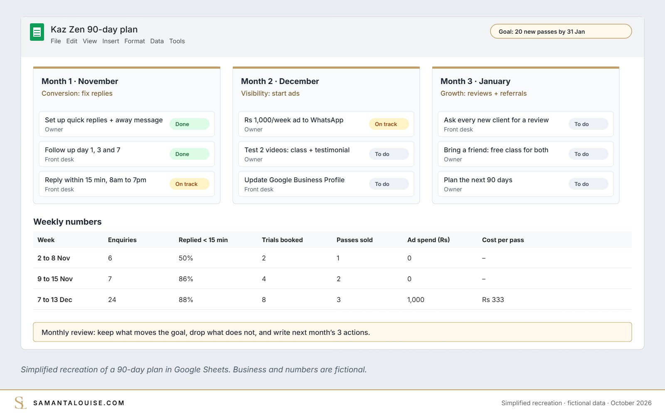Screen dimensions: 665x416
Task: Click To do status for Plan next 90 days
Action: click(588, 184)
